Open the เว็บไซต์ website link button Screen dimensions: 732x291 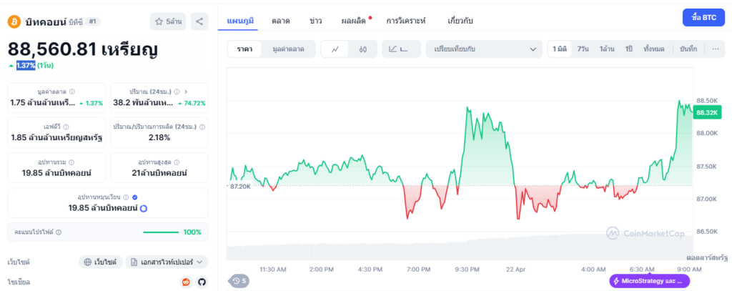100,262
